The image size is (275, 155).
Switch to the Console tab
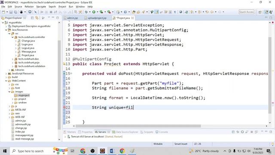162,132
